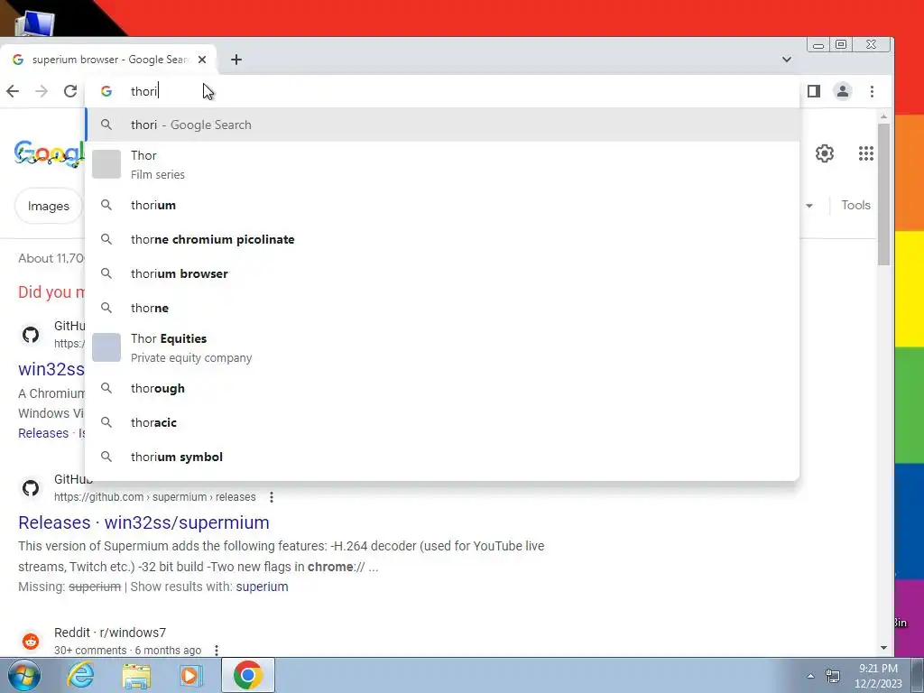This screenshot has width=924, height=693.
Task: Choose the 'thorough' suggestion
Action: tap(442, 388)
